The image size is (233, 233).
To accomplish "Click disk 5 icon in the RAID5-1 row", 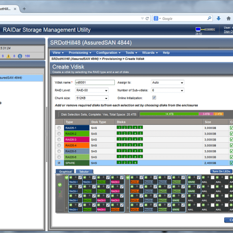I will [x=141, y=127].
